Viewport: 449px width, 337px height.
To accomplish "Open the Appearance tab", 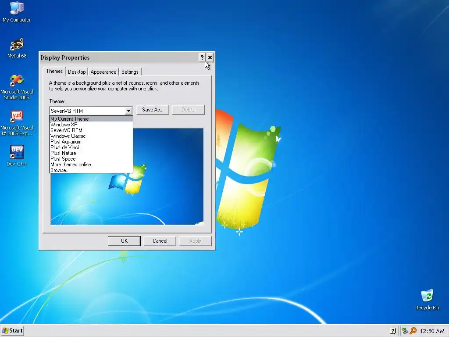I will click(103, 72).
